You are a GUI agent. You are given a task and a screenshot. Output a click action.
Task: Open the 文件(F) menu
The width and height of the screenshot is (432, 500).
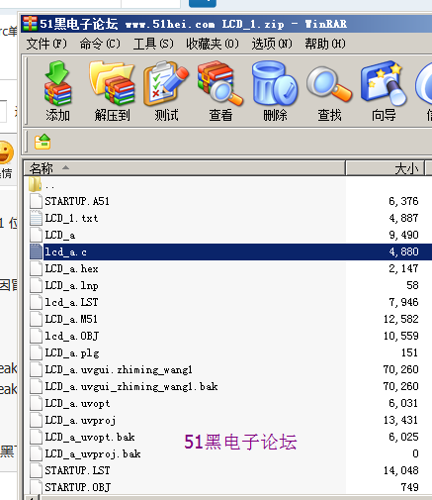click(x=46, y=44)
